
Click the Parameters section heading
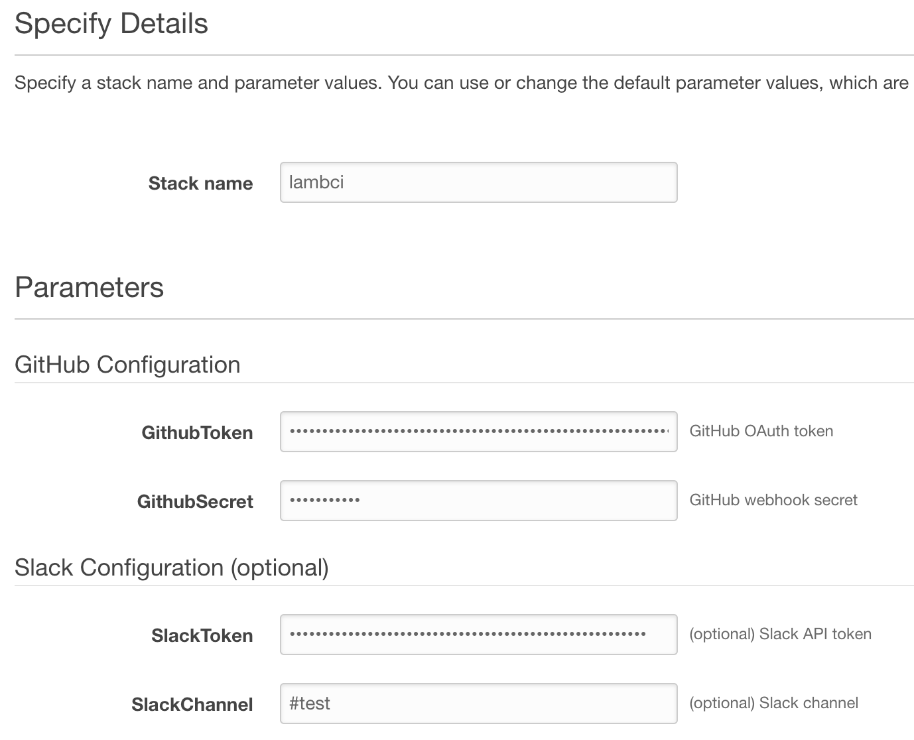point(89,288)
